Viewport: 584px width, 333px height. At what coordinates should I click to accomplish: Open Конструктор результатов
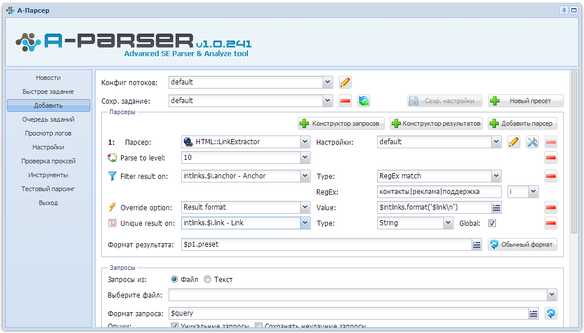click(x=436, y=123)
